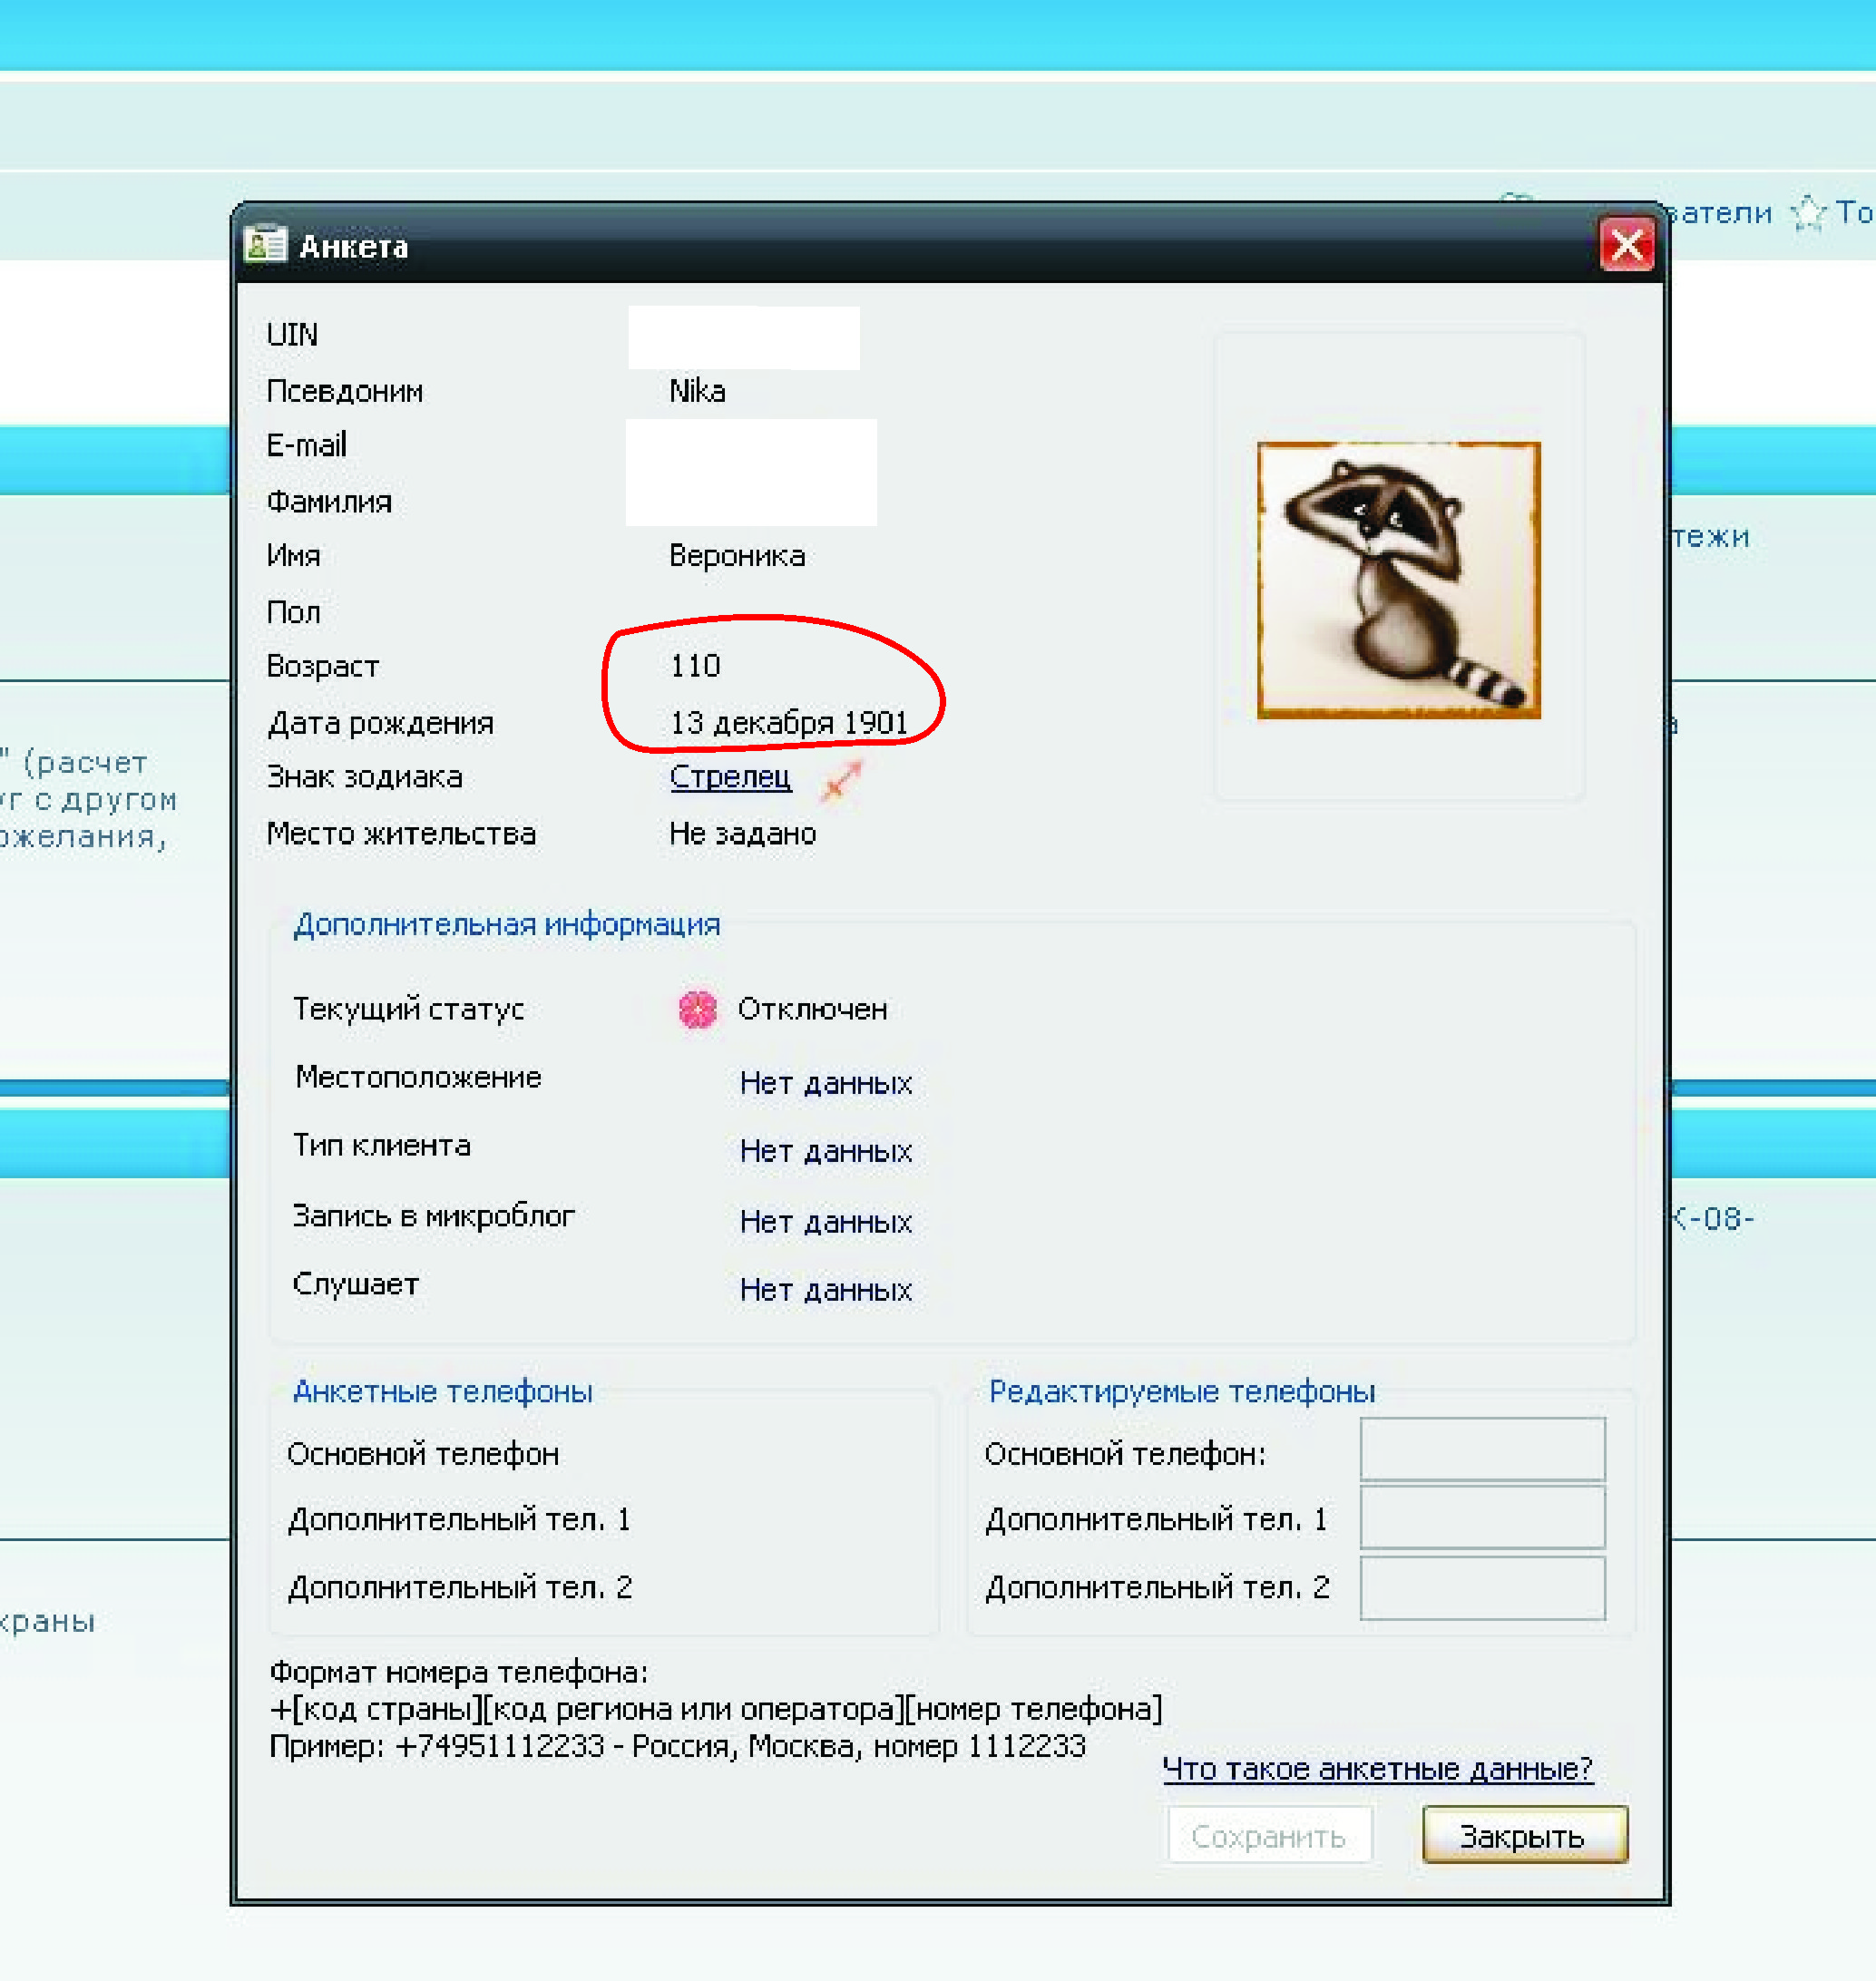Click the pink flower Отключен status icon
The image size is (1876, 1981).
pos(697,1009)
